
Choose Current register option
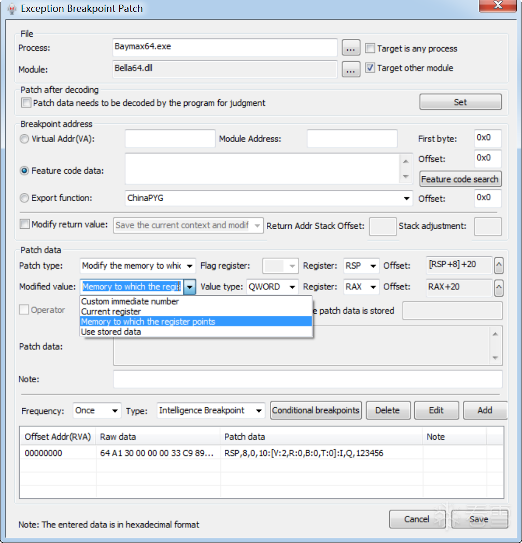tap(196, 312)
